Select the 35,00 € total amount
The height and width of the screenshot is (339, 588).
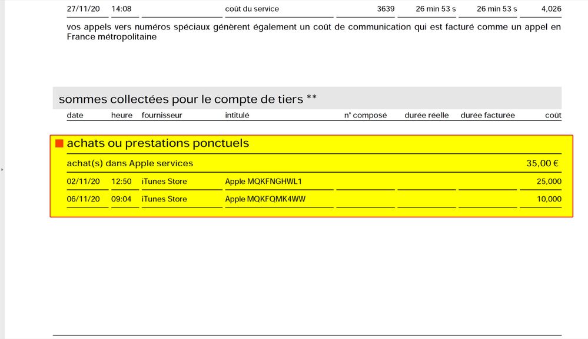click(x=542, y=163)
